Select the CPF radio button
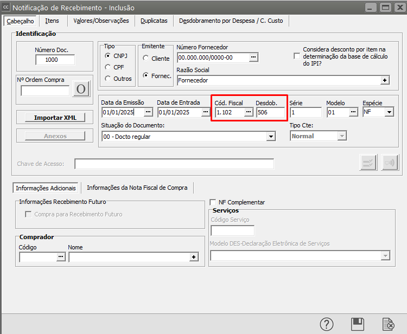The image size is (407, 334). pos(109,67)
